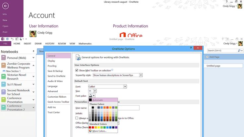Select Save & Backup options category

click(58, 71)
